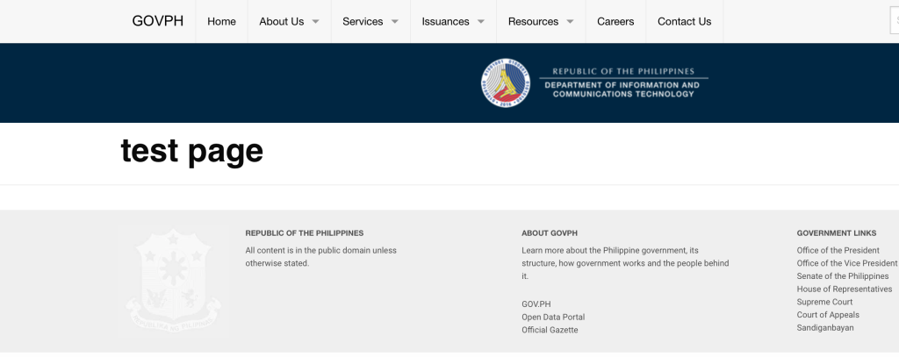
Task: Expand the Issuances dropdown menu
Action: click(x=453, y=21)
